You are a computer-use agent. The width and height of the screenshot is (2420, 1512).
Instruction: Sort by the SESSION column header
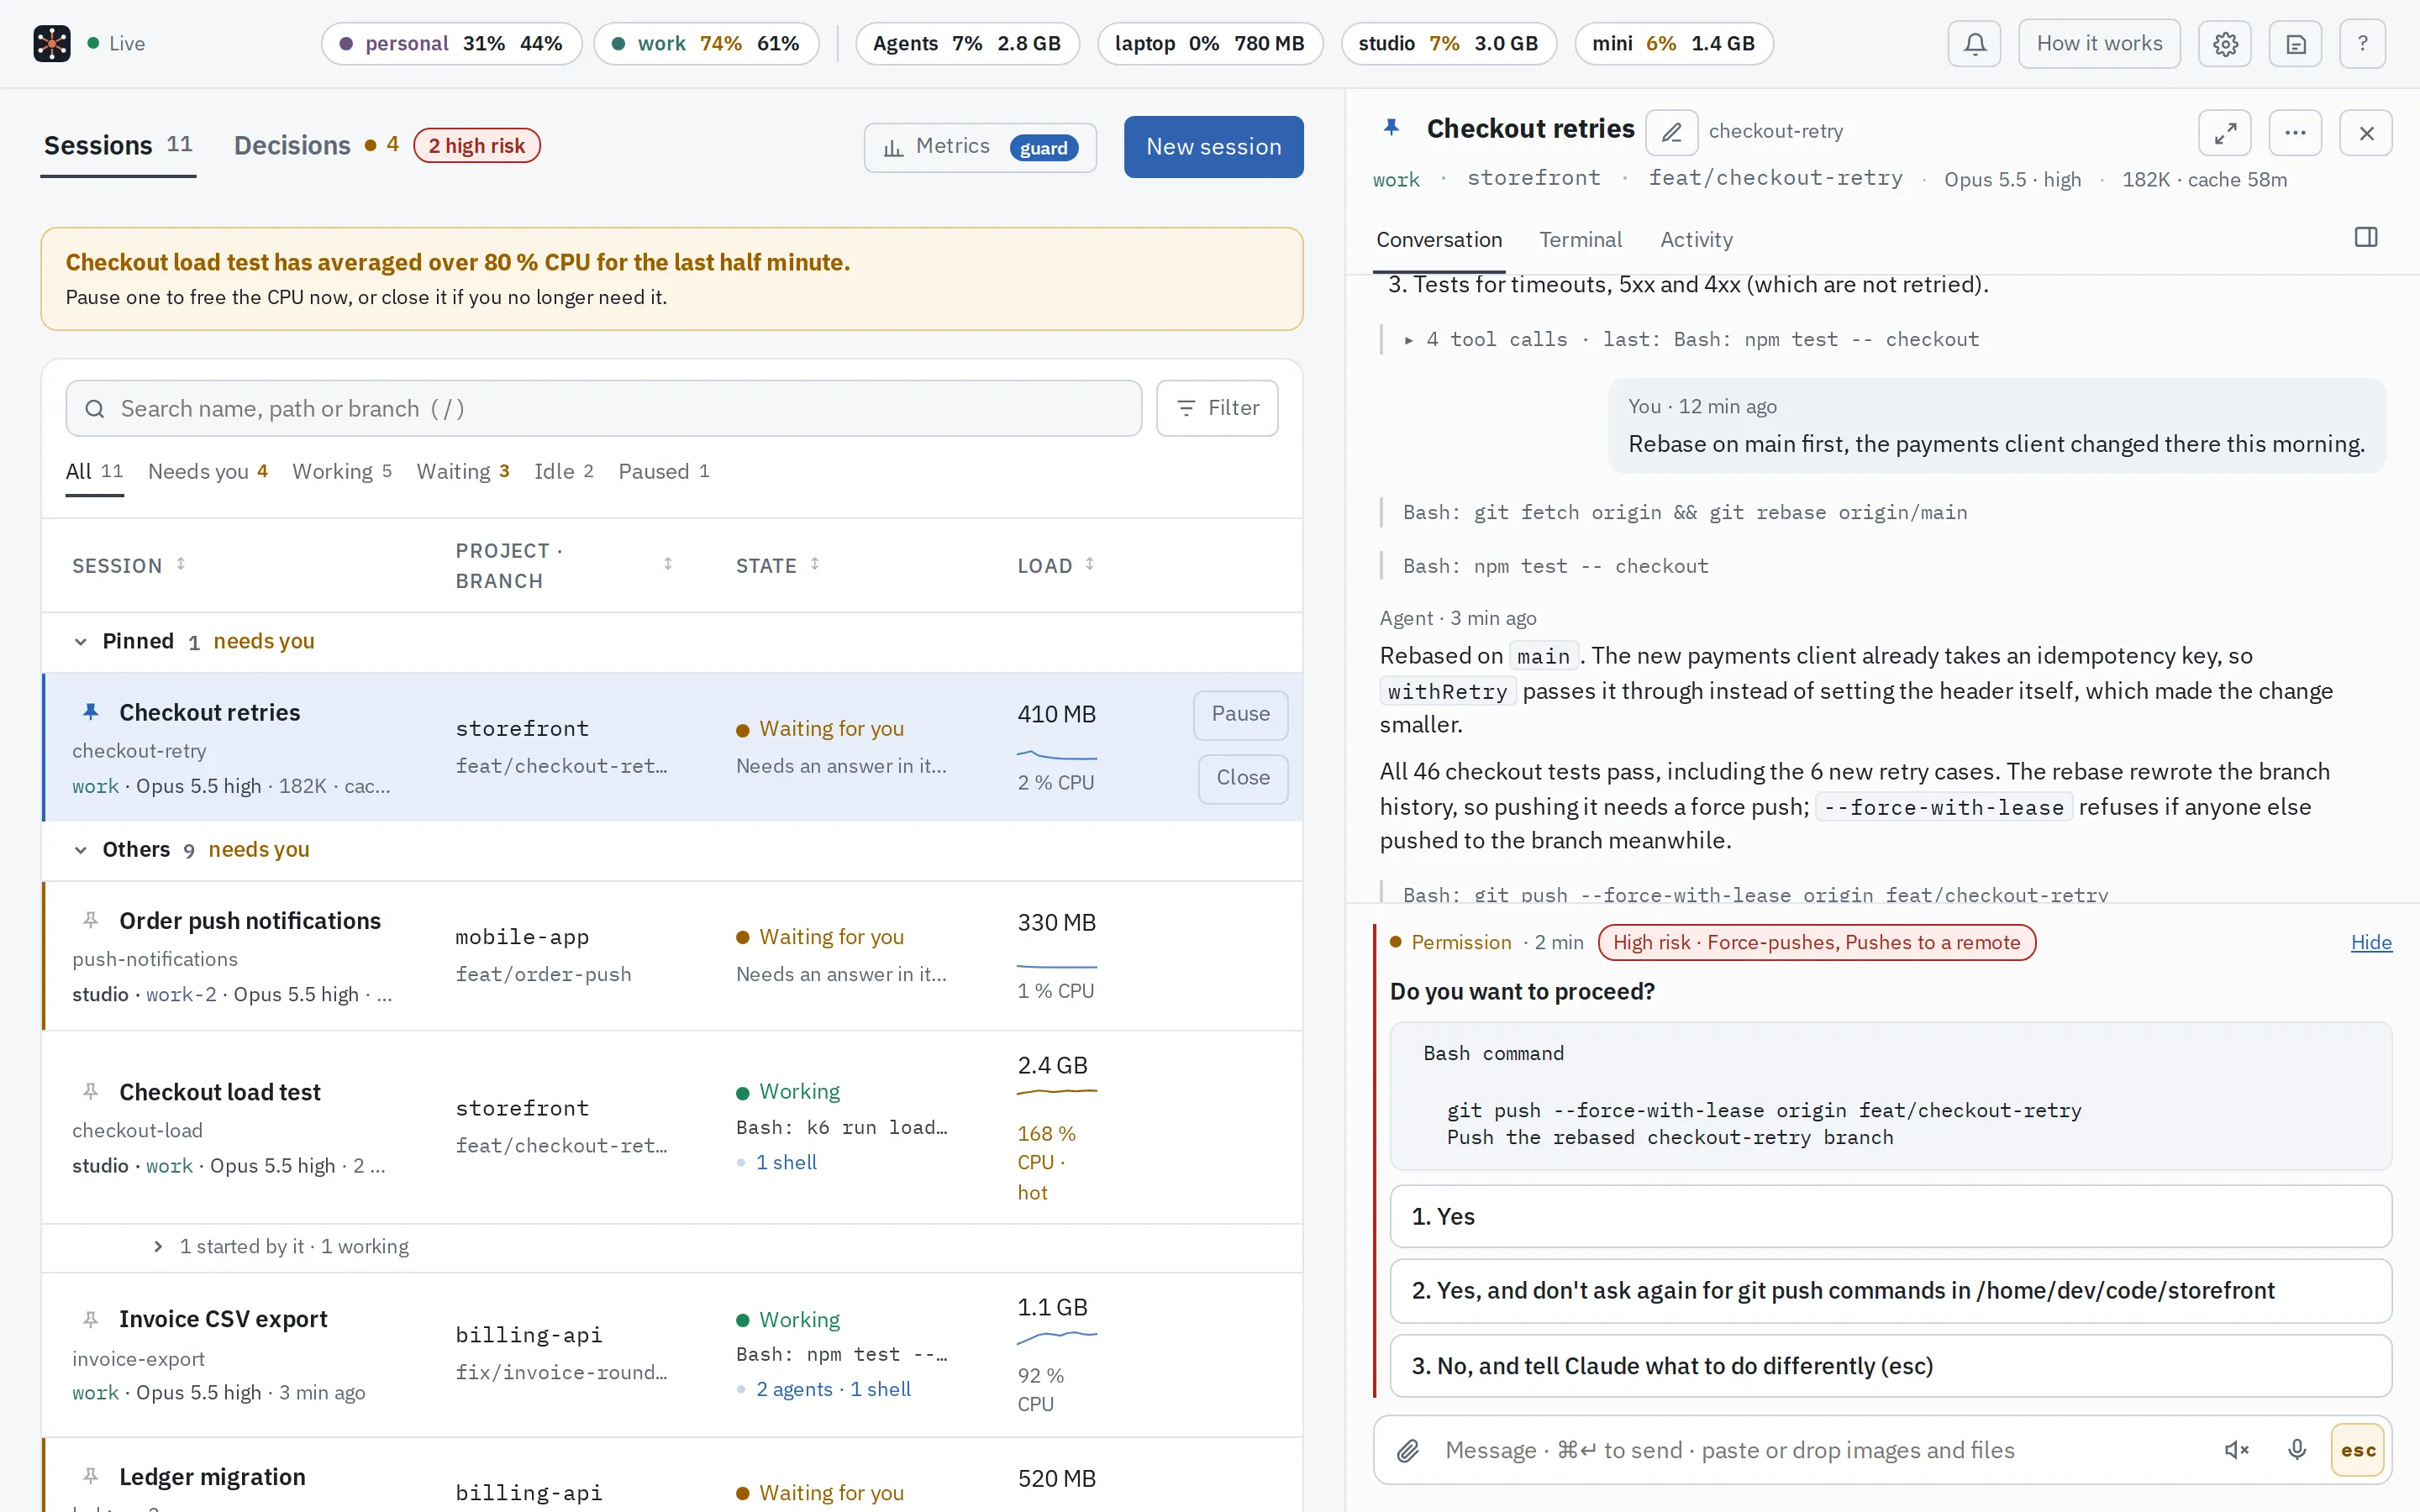(x=128, y=565)
